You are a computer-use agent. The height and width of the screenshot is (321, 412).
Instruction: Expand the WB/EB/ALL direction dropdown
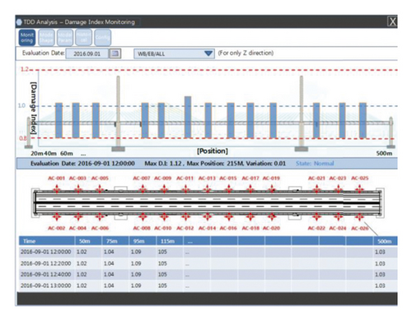coord(174,53)
